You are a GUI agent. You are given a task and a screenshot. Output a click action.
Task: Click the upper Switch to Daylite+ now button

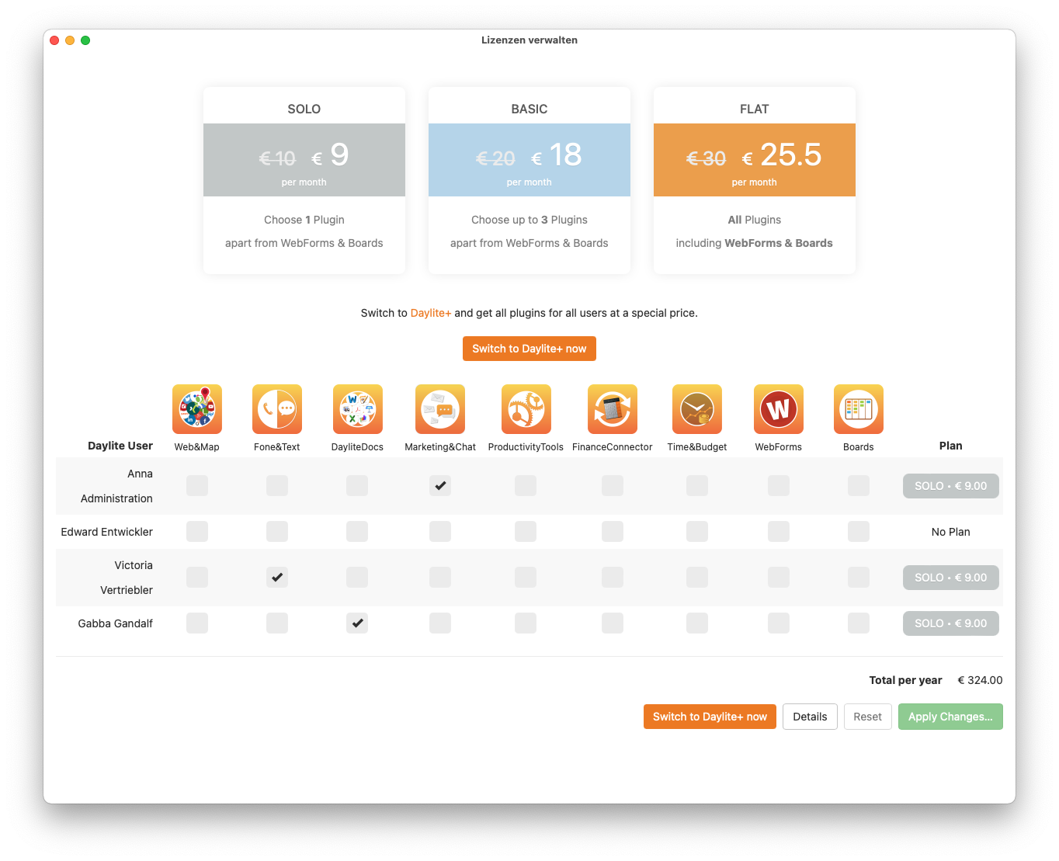529,349
